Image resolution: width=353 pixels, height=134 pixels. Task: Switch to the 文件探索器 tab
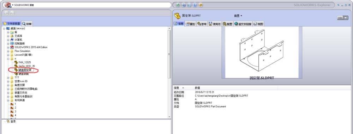pos(12,24)
